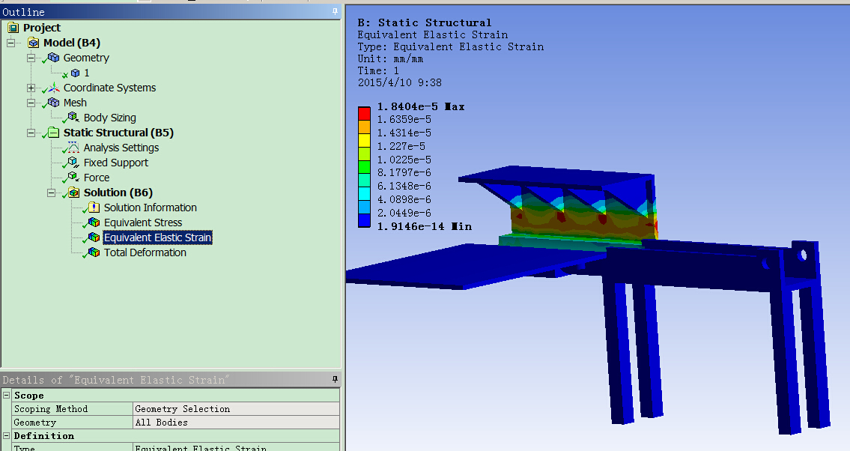Click the Project folder icon
This screenshot has width=850, height=451.
13,28
